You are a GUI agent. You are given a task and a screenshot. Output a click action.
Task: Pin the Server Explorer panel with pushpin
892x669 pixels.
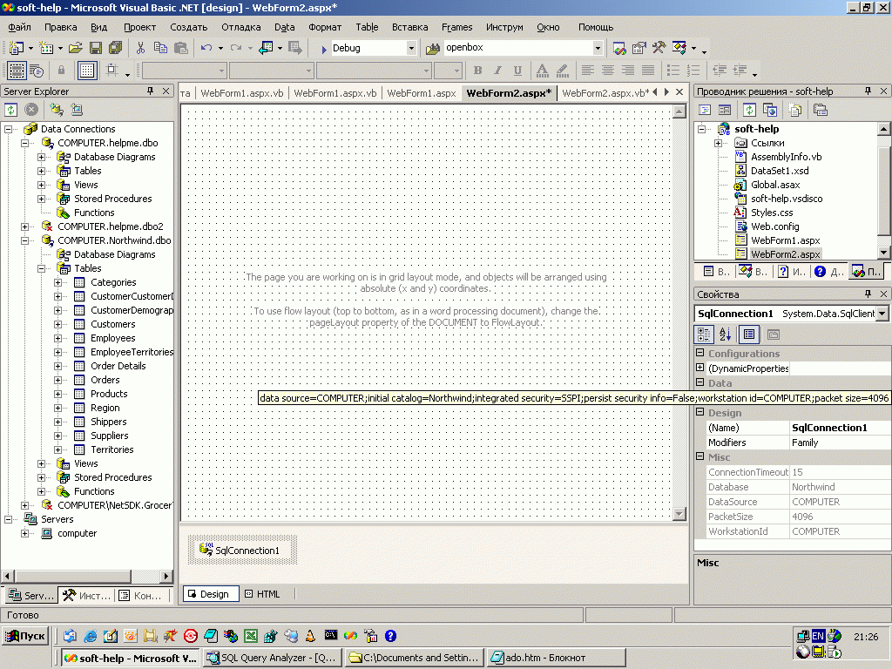[150, 91]
